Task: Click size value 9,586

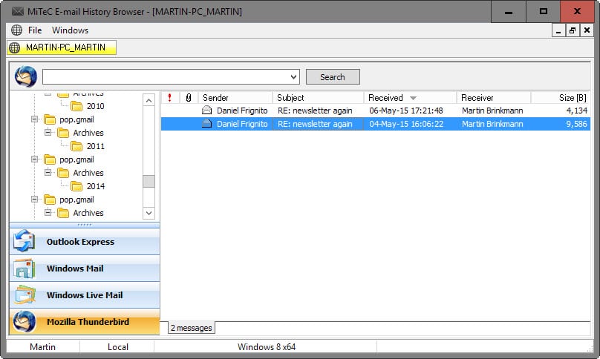Action: coord(576,124)
